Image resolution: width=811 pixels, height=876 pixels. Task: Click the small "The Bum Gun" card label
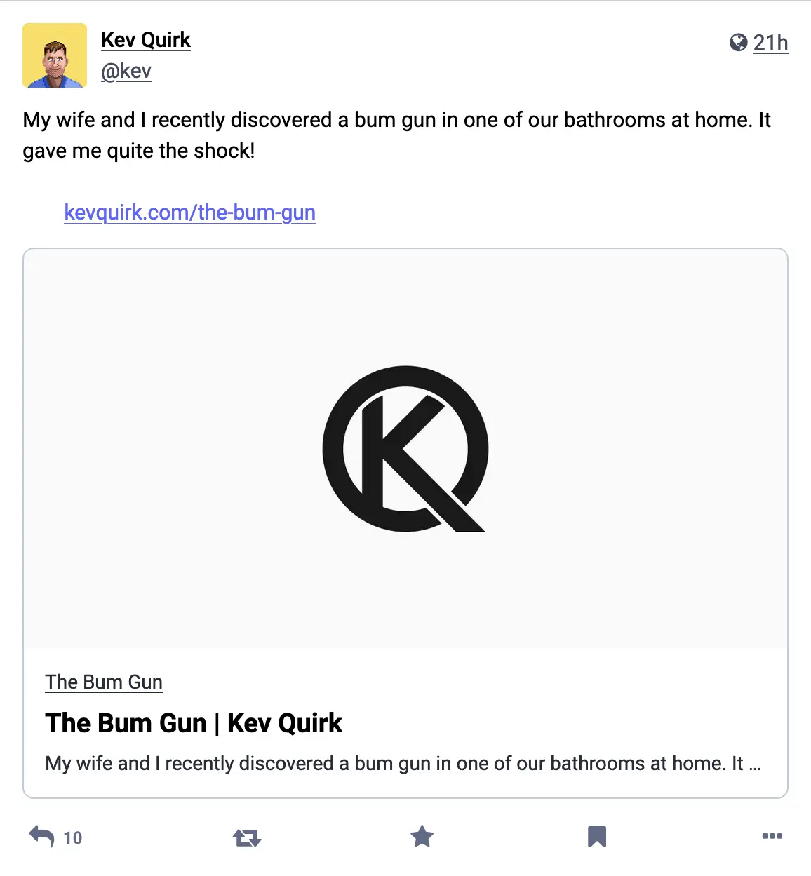(x=104, y=682)
